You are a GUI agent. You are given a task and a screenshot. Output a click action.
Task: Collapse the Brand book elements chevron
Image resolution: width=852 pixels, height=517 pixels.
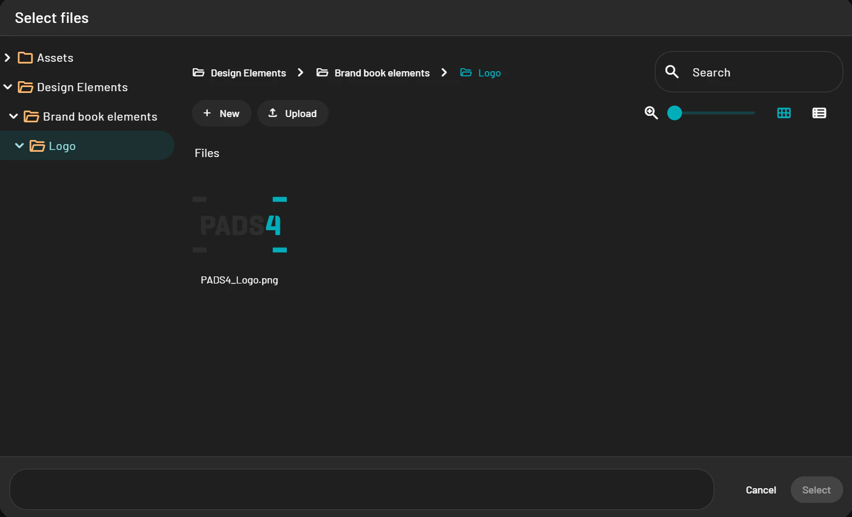(x=14, y=116)
